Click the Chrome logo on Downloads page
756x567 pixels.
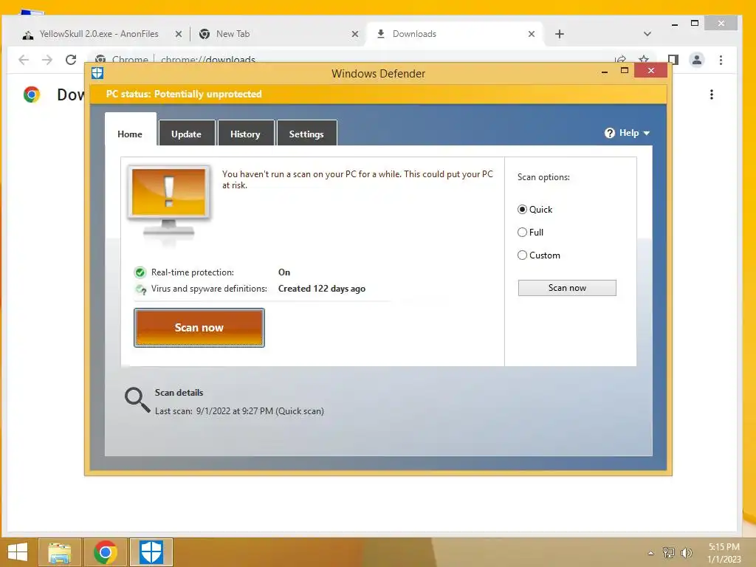(x=32, y=94)
